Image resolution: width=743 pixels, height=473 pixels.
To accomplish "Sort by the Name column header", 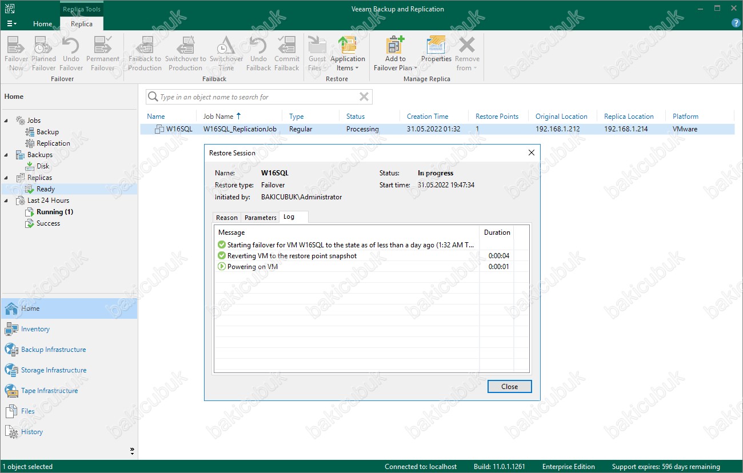I will coord(155,117).
